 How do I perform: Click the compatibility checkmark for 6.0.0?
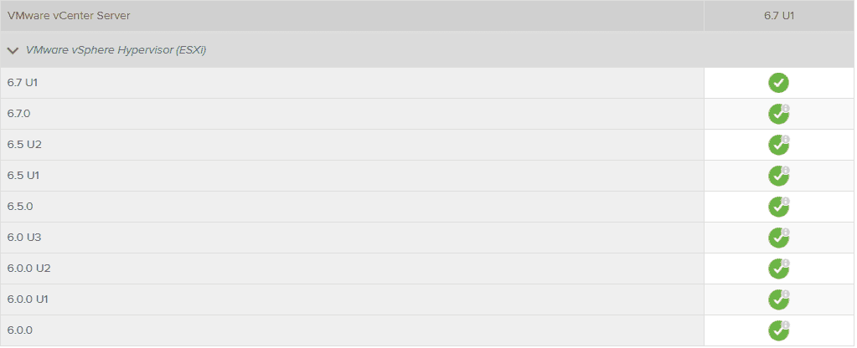pyautogui.click(x=778, y=330)
